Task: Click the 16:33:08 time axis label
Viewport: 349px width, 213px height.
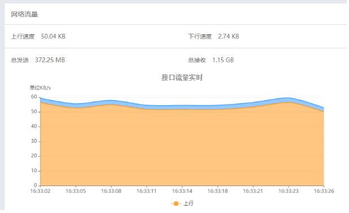Action: 111,191
